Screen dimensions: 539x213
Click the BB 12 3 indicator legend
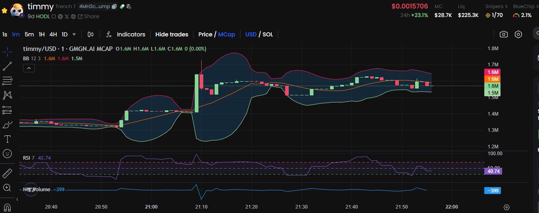point(31,58)
